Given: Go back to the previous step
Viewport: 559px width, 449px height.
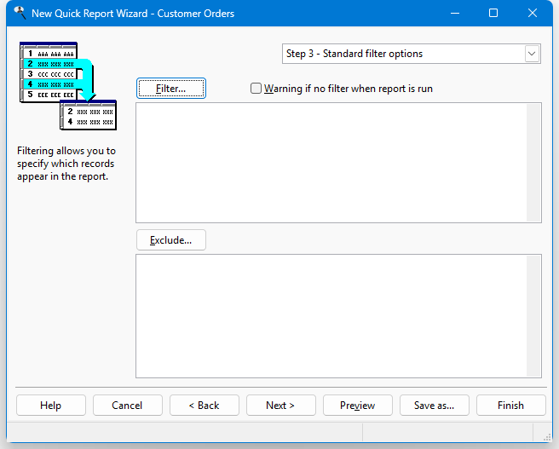Looking at the screenshot, I should point(204,406).
